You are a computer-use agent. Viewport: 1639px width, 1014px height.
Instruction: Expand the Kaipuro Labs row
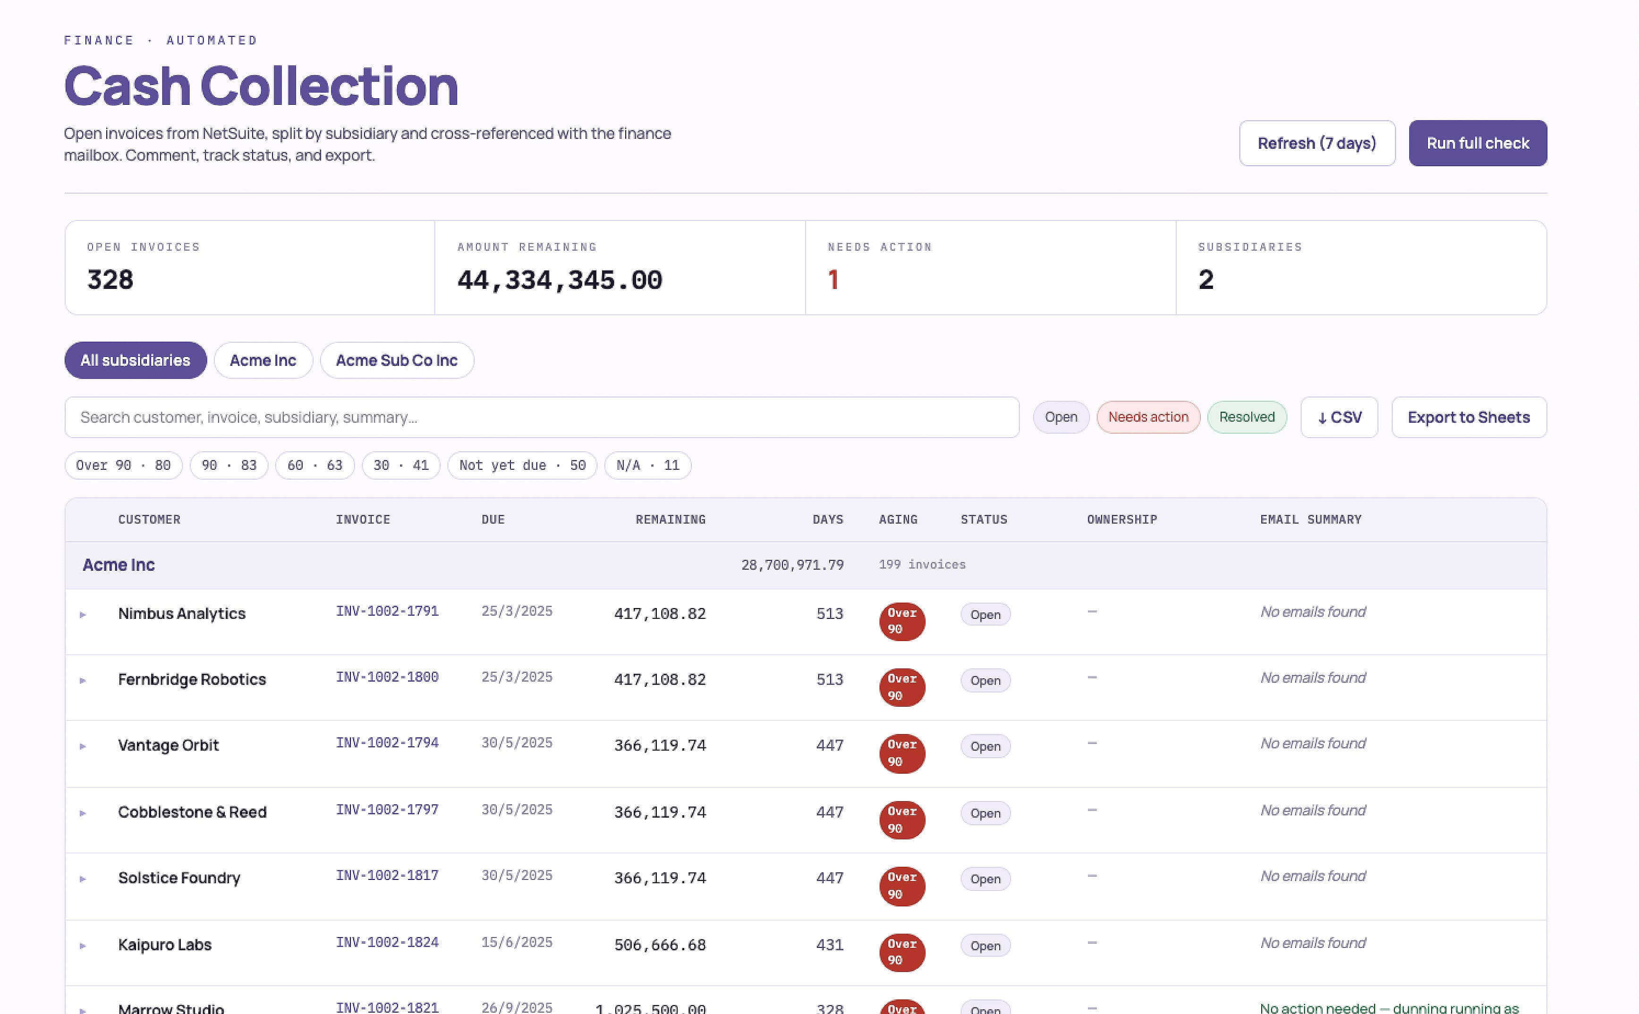(83, 946)
